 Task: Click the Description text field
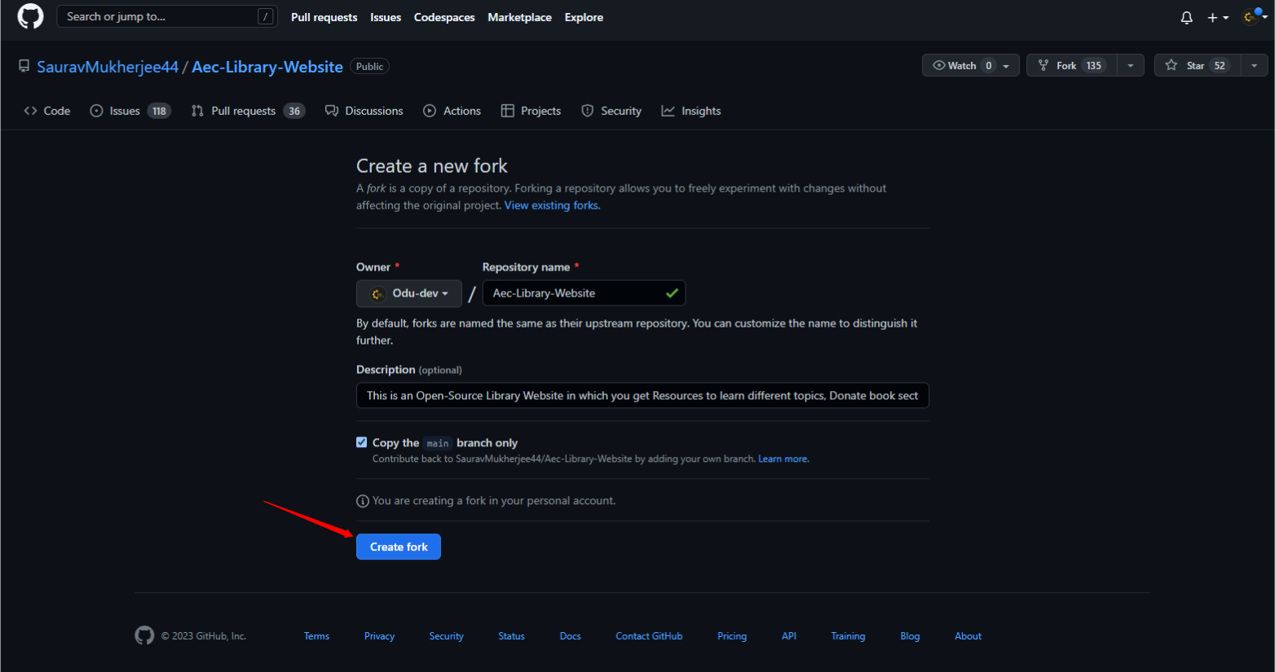[x=642, y=396]
